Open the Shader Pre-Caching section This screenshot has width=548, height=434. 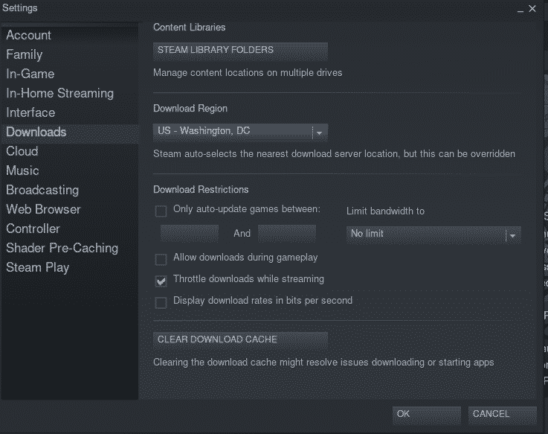pyautogui.click(x=62, y=248)
